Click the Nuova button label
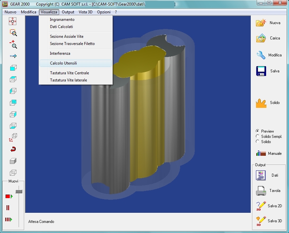The width and height of the screenshot is (289, 233). click(275, 23)
